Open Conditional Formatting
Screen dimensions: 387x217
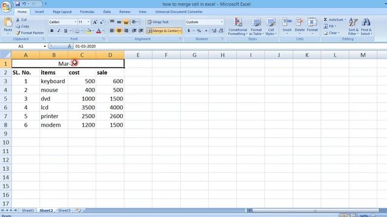pyautogui.click(x=238, y=27)
